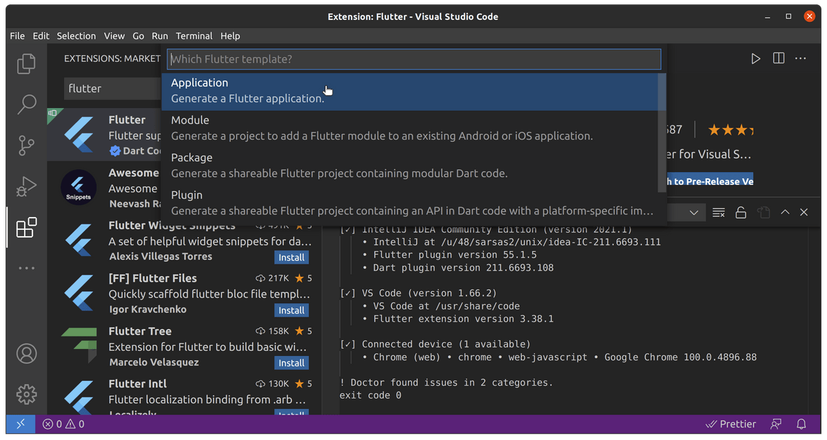Viewport: 827px width, 440px height.
Task: Open the Accounts menu icon
Action: click(x=26, y=354)
